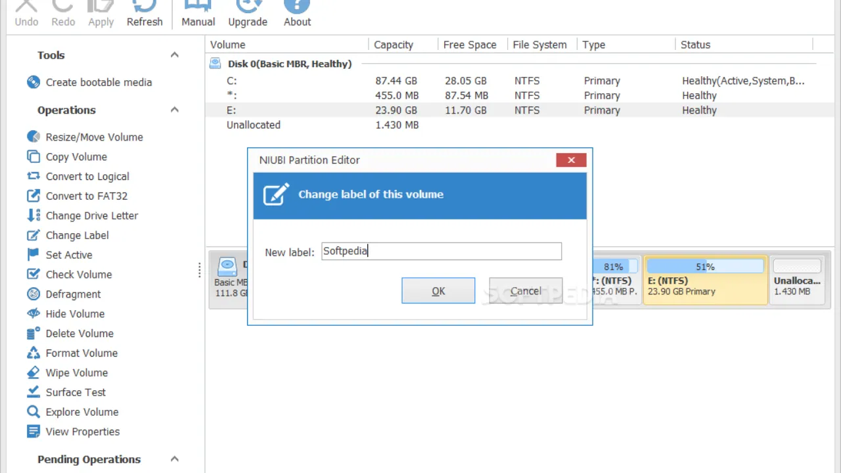This screenshot has width=841, height=473.
Task: Select the Resize/Move Volume icon
Action: coord(34,137)
